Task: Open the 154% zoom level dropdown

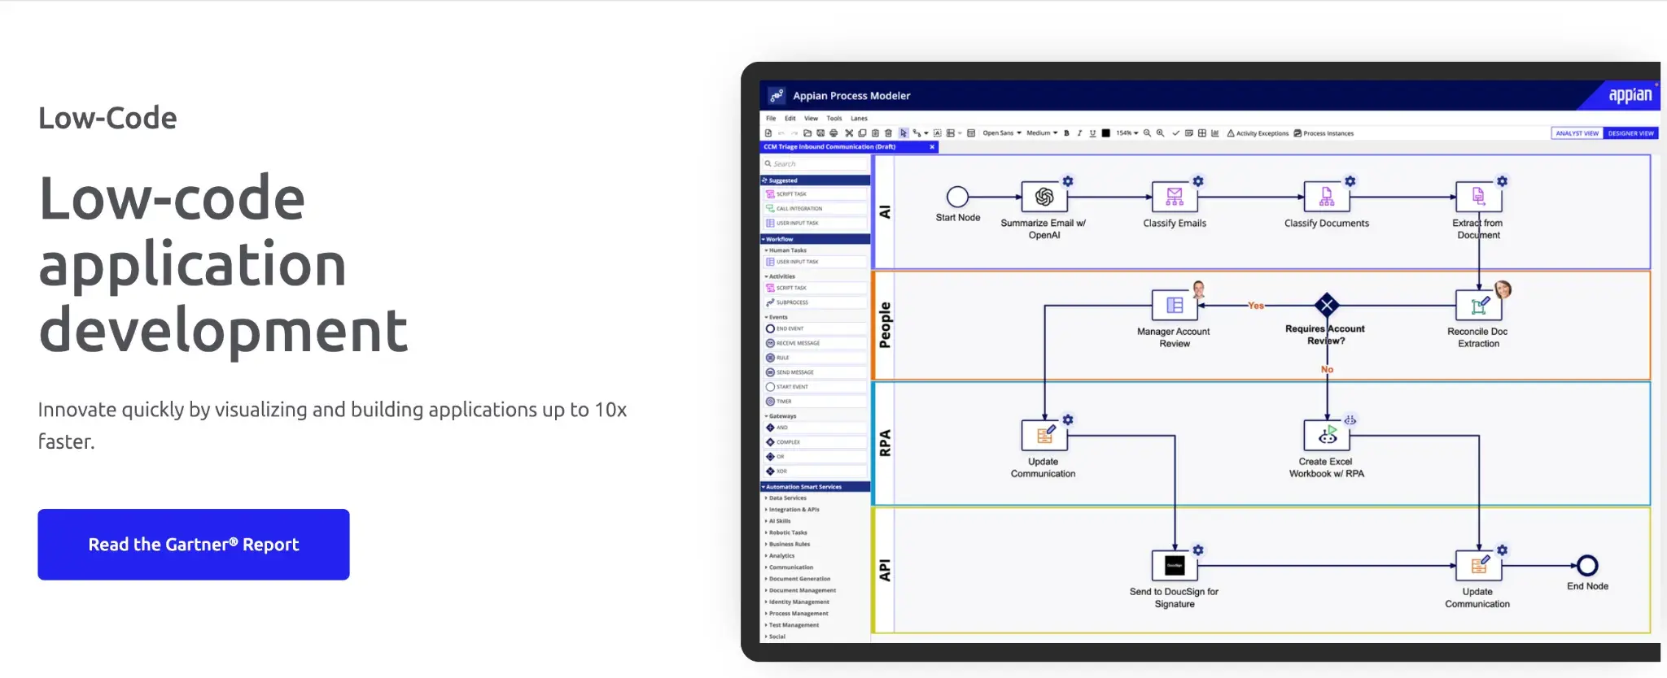Action: [1127, 133]
